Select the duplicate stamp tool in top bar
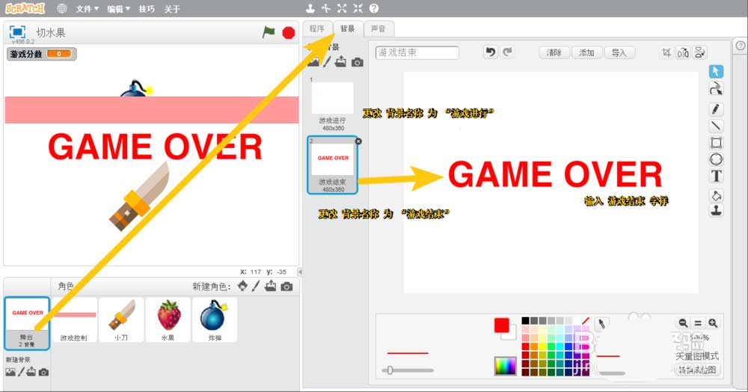 [310, 8]
